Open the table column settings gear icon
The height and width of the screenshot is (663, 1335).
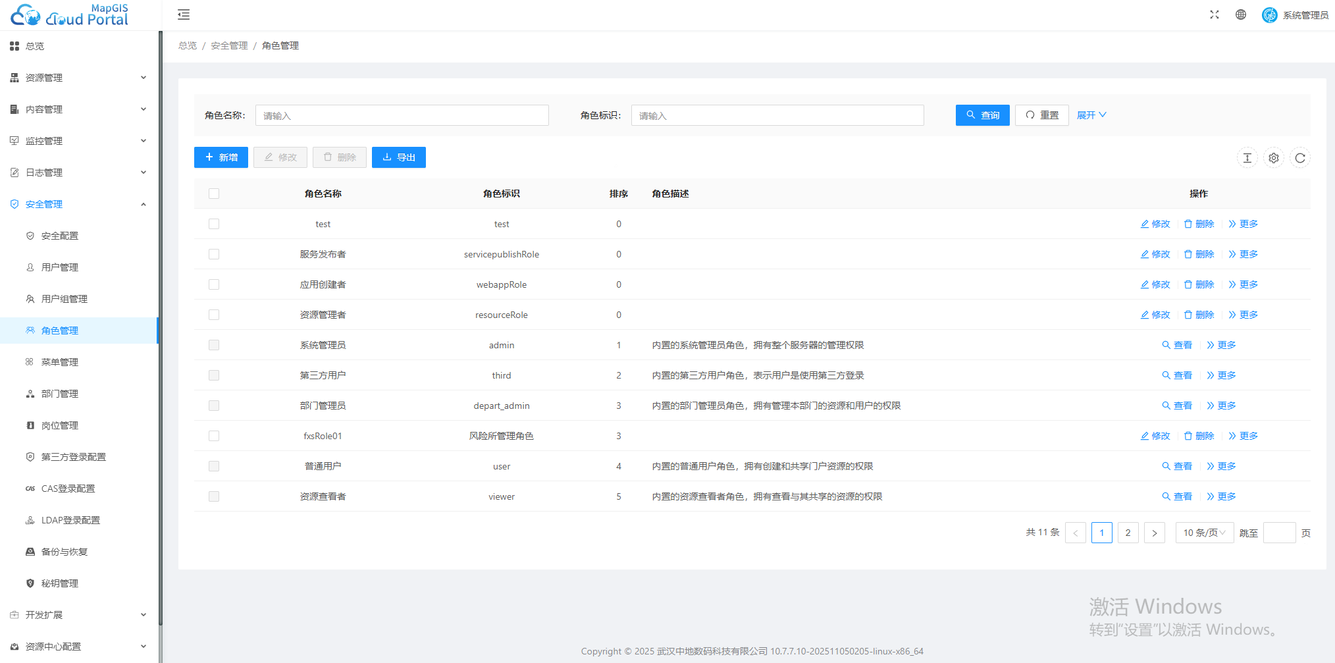(1273, 157)
